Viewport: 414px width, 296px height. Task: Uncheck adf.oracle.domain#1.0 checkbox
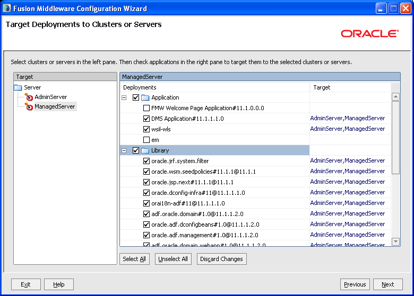point(146,214)
